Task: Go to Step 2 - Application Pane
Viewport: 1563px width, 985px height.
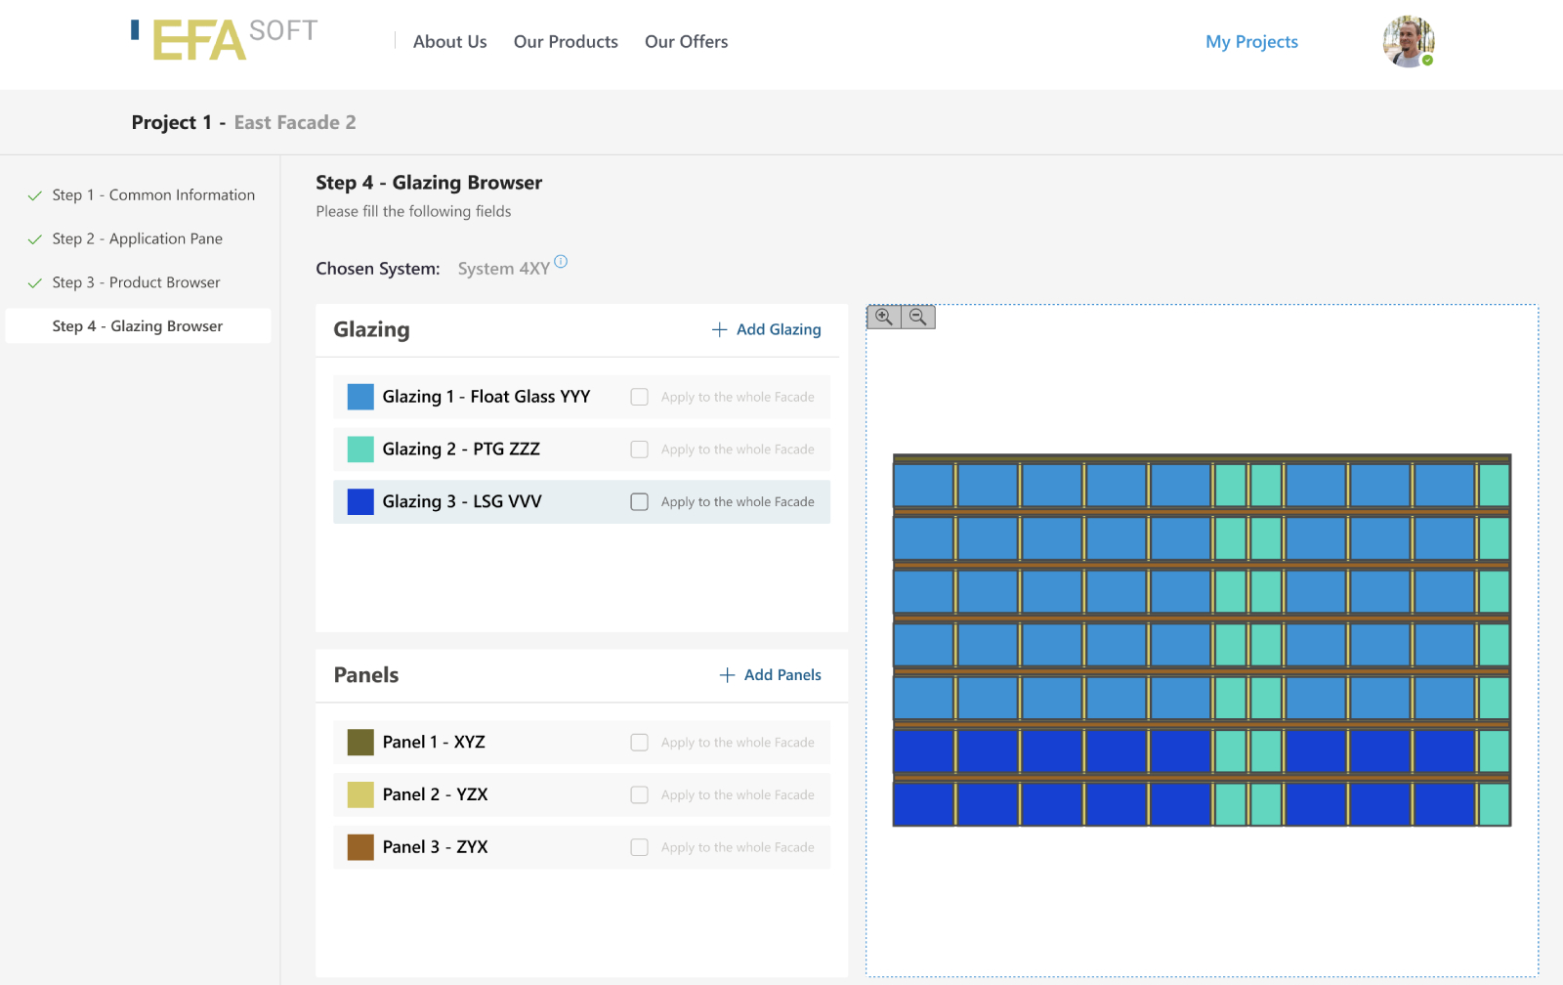Action: coord(137,238)
